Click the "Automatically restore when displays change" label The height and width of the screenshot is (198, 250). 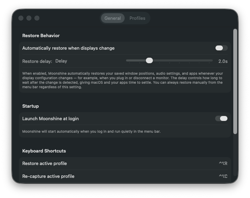(68, 48)
